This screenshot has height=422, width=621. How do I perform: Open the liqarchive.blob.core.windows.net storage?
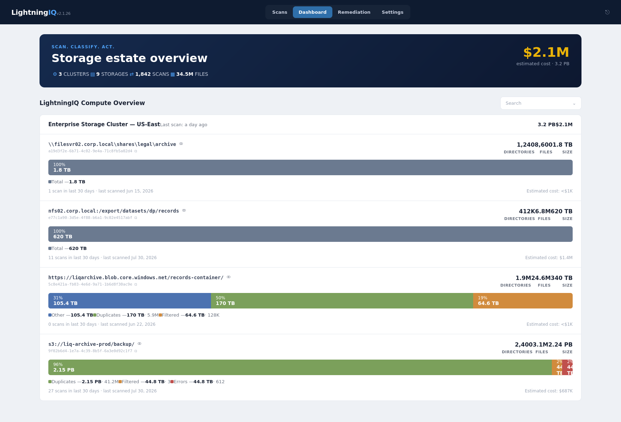pos(136,277)
